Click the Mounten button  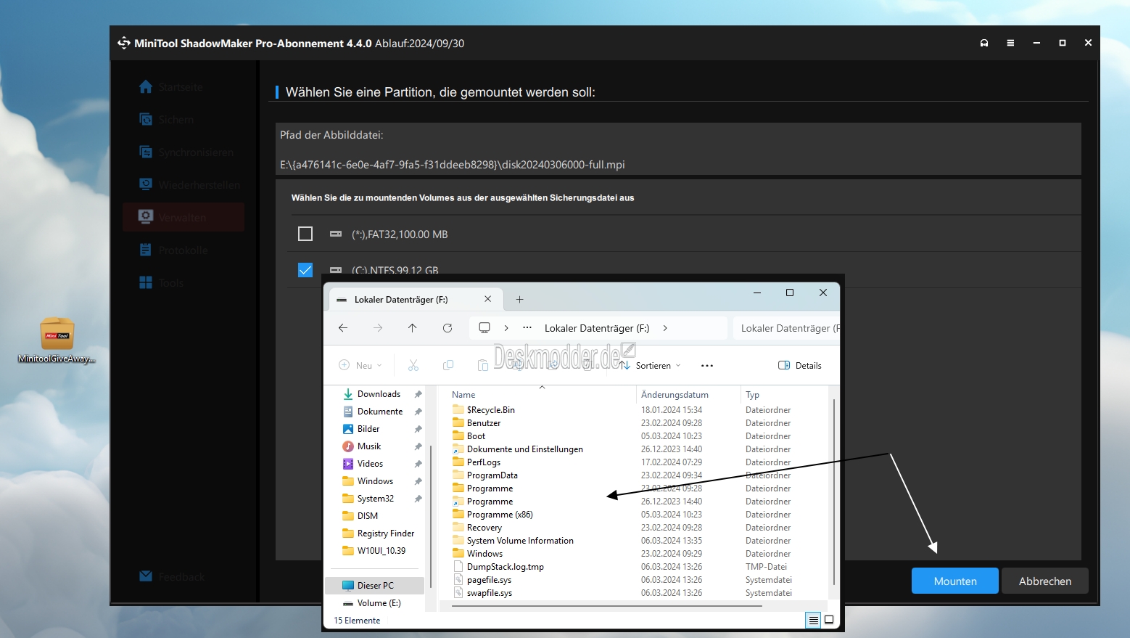pos(955,581)
